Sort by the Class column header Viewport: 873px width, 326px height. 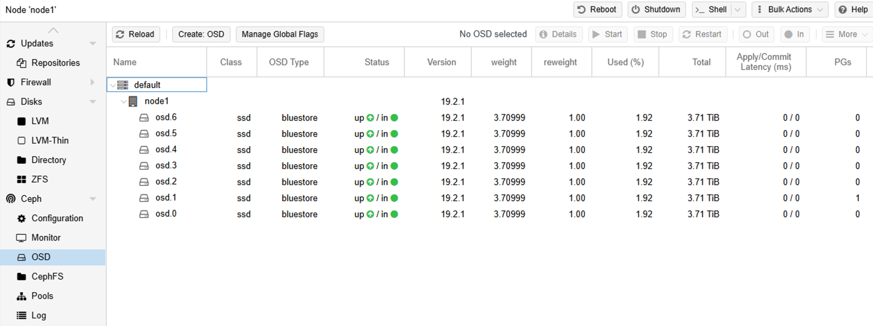[x=231, y=62]
